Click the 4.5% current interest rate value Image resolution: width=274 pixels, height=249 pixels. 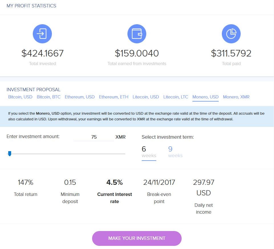114,182
